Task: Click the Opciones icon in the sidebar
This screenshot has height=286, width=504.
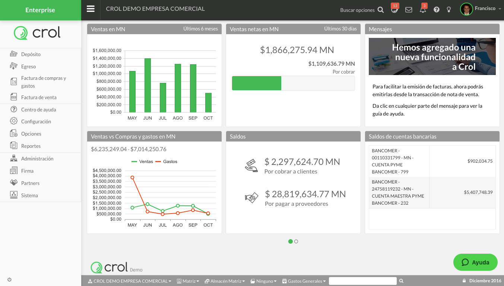Action: click(x=14, y=133)
